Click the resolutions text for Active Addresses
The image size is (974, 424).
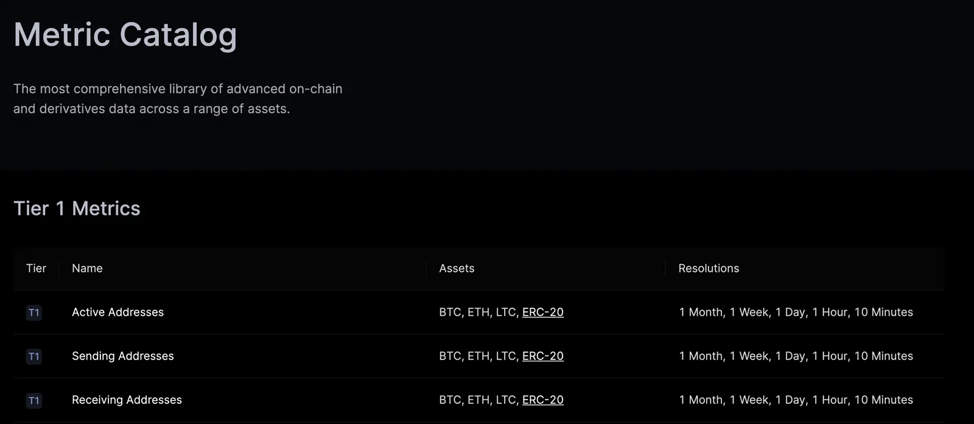[796, 312]
